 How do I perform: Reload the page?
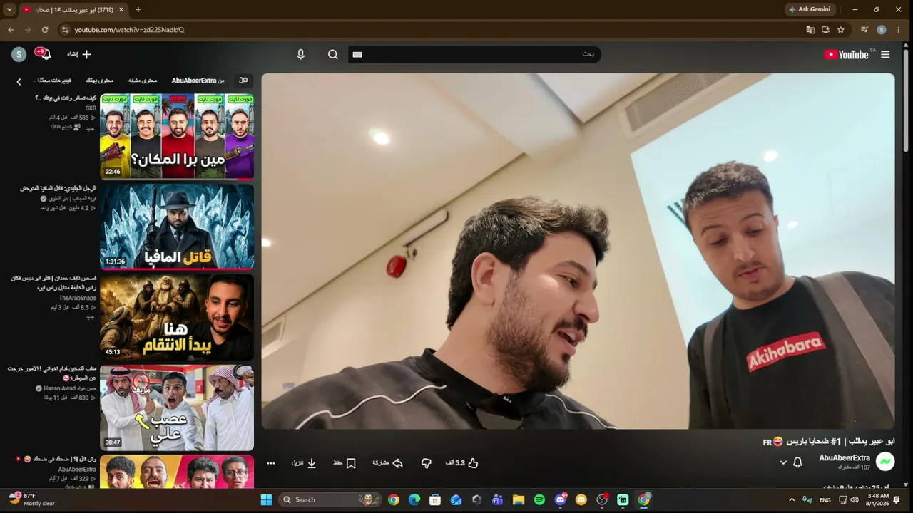45,30
